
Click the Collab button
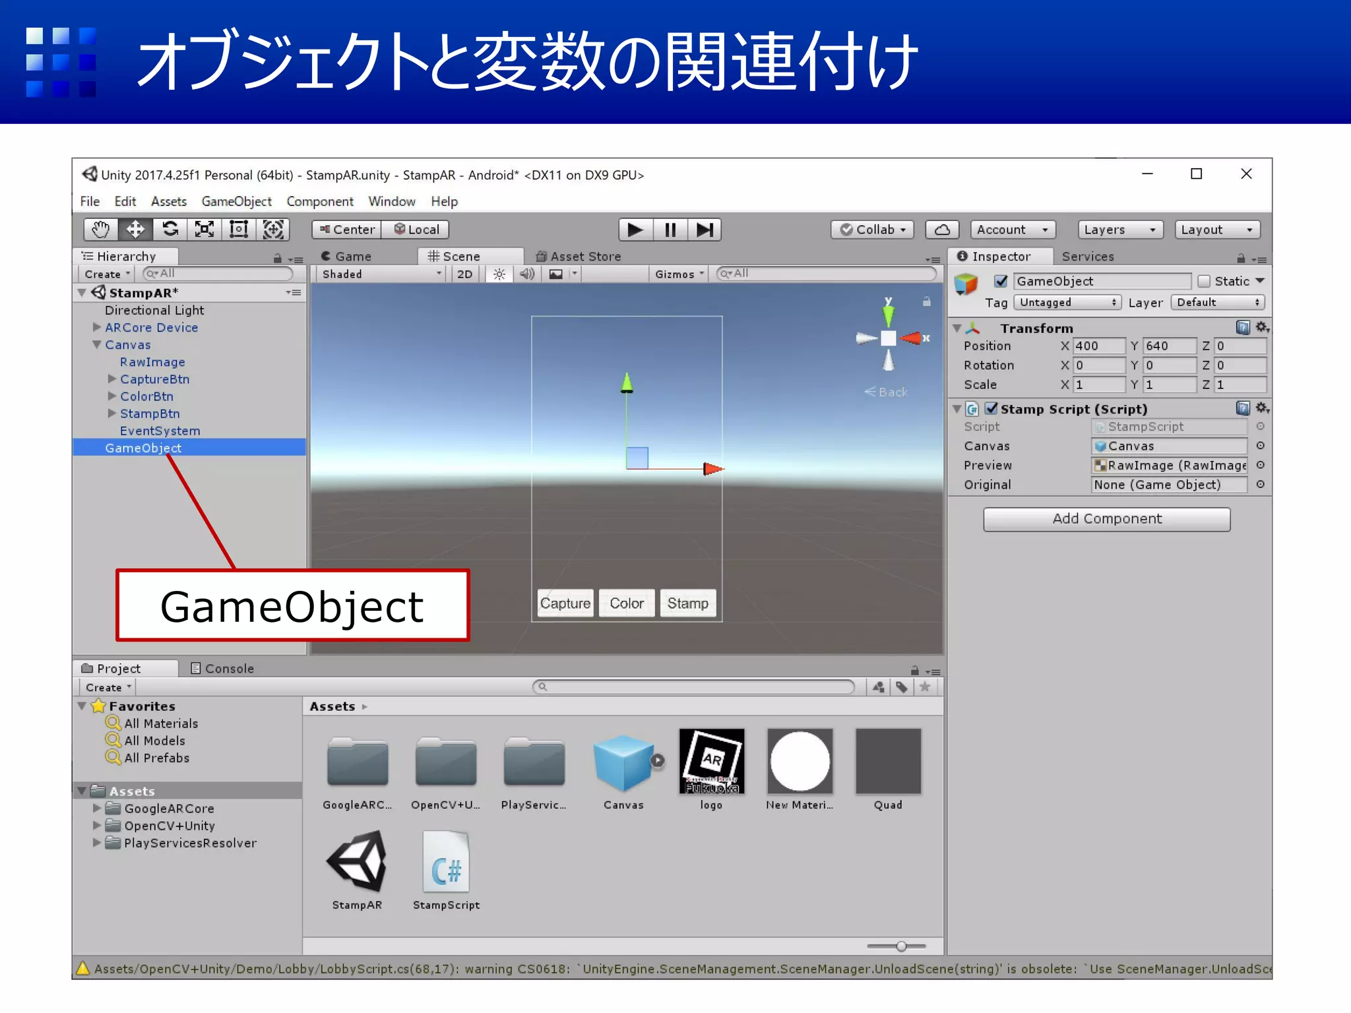[872, 230]
